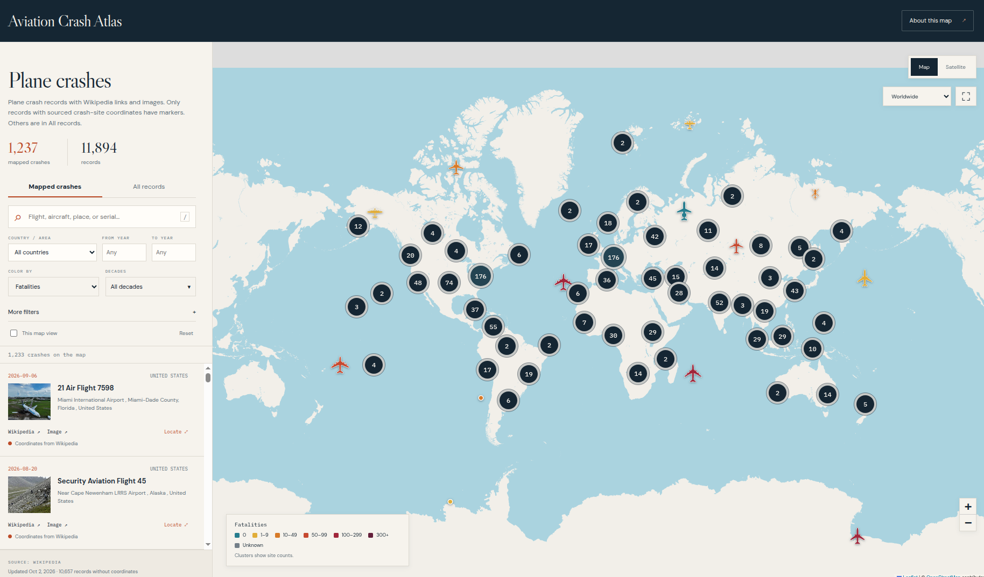Image resolution: width=984 pixels, height=577 pixels.
Task: Click the From Year input field
Action: tap(124, 252)
